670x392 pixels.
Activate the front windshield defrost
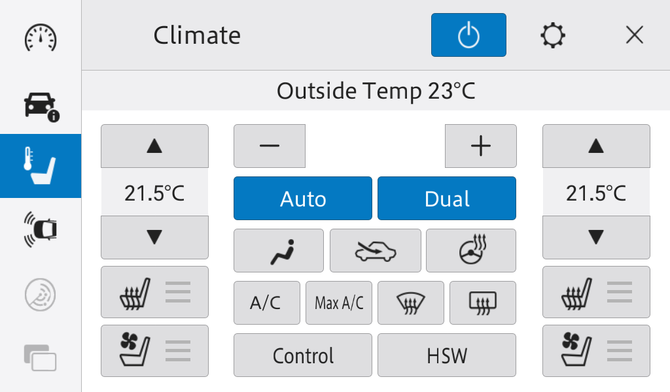pos(411,303)
